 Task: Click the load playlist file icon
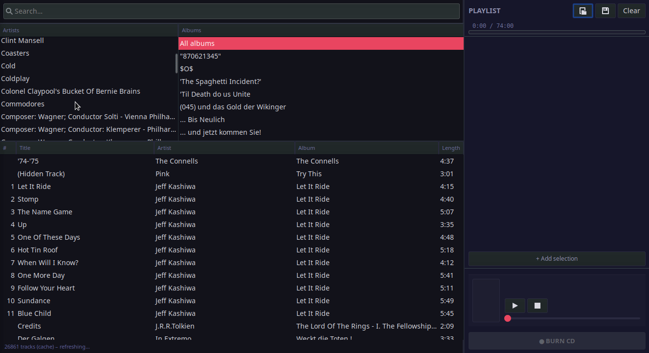click(583, 11)
